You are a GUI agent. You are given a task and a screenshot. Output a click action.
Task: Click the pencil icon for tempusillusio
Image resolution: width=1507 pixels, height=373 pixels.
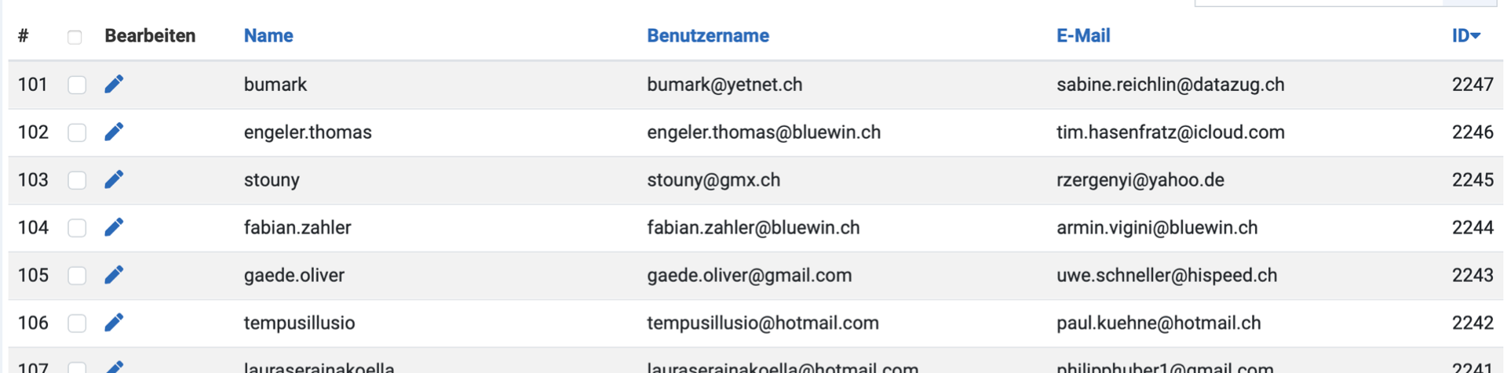[x=114, y=323]
